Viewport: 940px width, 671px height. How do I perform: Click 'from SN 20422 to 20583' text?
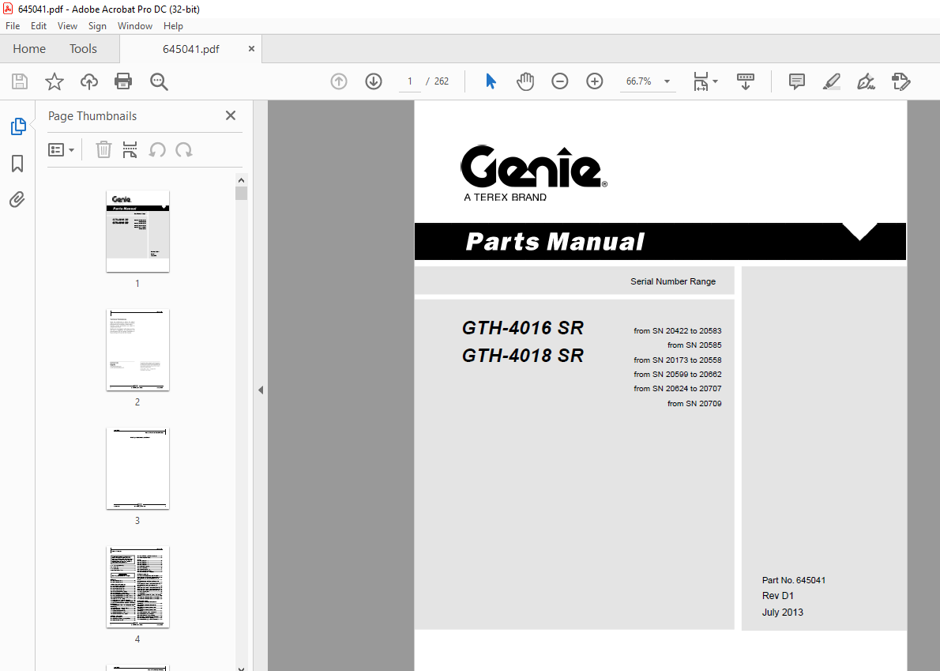[678, 331]
